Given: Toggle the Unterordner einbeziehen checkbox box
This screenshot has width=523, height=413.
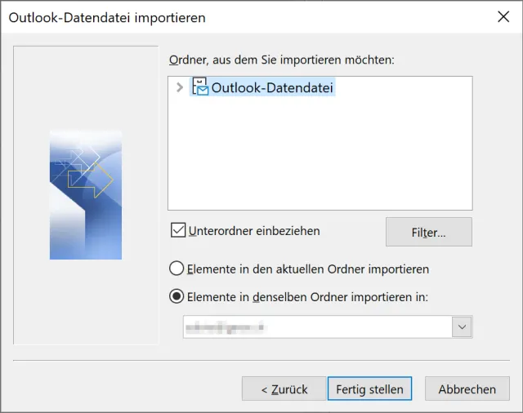Looking at the screenshot, I should pyautogui.click(x=178, y=230).
